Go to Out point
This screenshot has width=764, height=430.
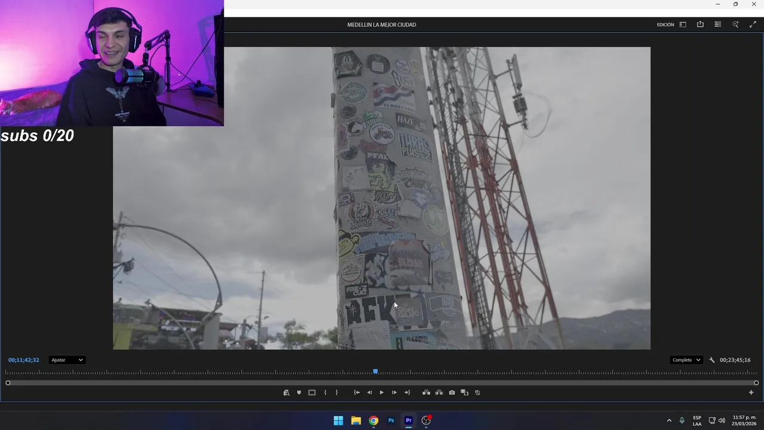[x=407, y=392]
